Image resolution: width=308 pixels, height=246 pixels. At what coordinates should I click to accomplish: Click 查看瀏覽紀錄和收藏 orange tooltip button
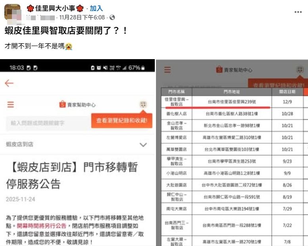pyautogui.click(x=122, y=121)
